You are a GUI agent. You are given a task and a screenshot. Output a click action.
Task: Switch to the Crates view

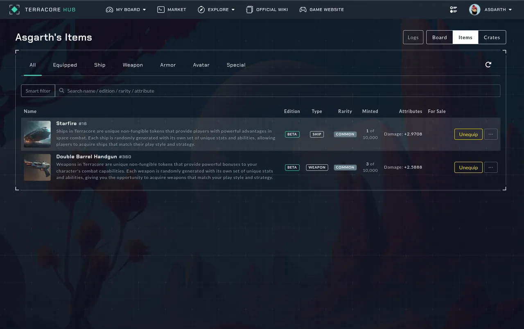coord(492,37)
